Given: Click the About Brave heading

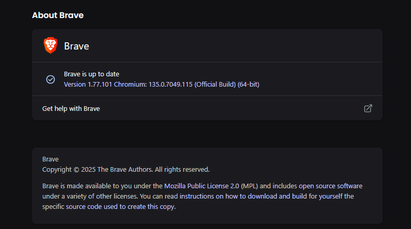Looking at the screenshot, I should (x=58, y=15).
